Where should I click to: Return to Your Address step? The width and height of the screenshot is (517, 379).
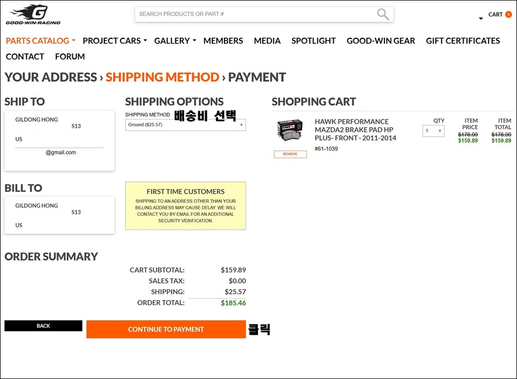coord(51,77)
